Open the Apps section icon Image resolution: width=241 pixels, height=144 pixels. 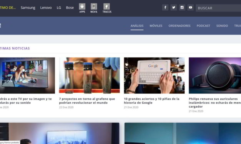[82, 8]
